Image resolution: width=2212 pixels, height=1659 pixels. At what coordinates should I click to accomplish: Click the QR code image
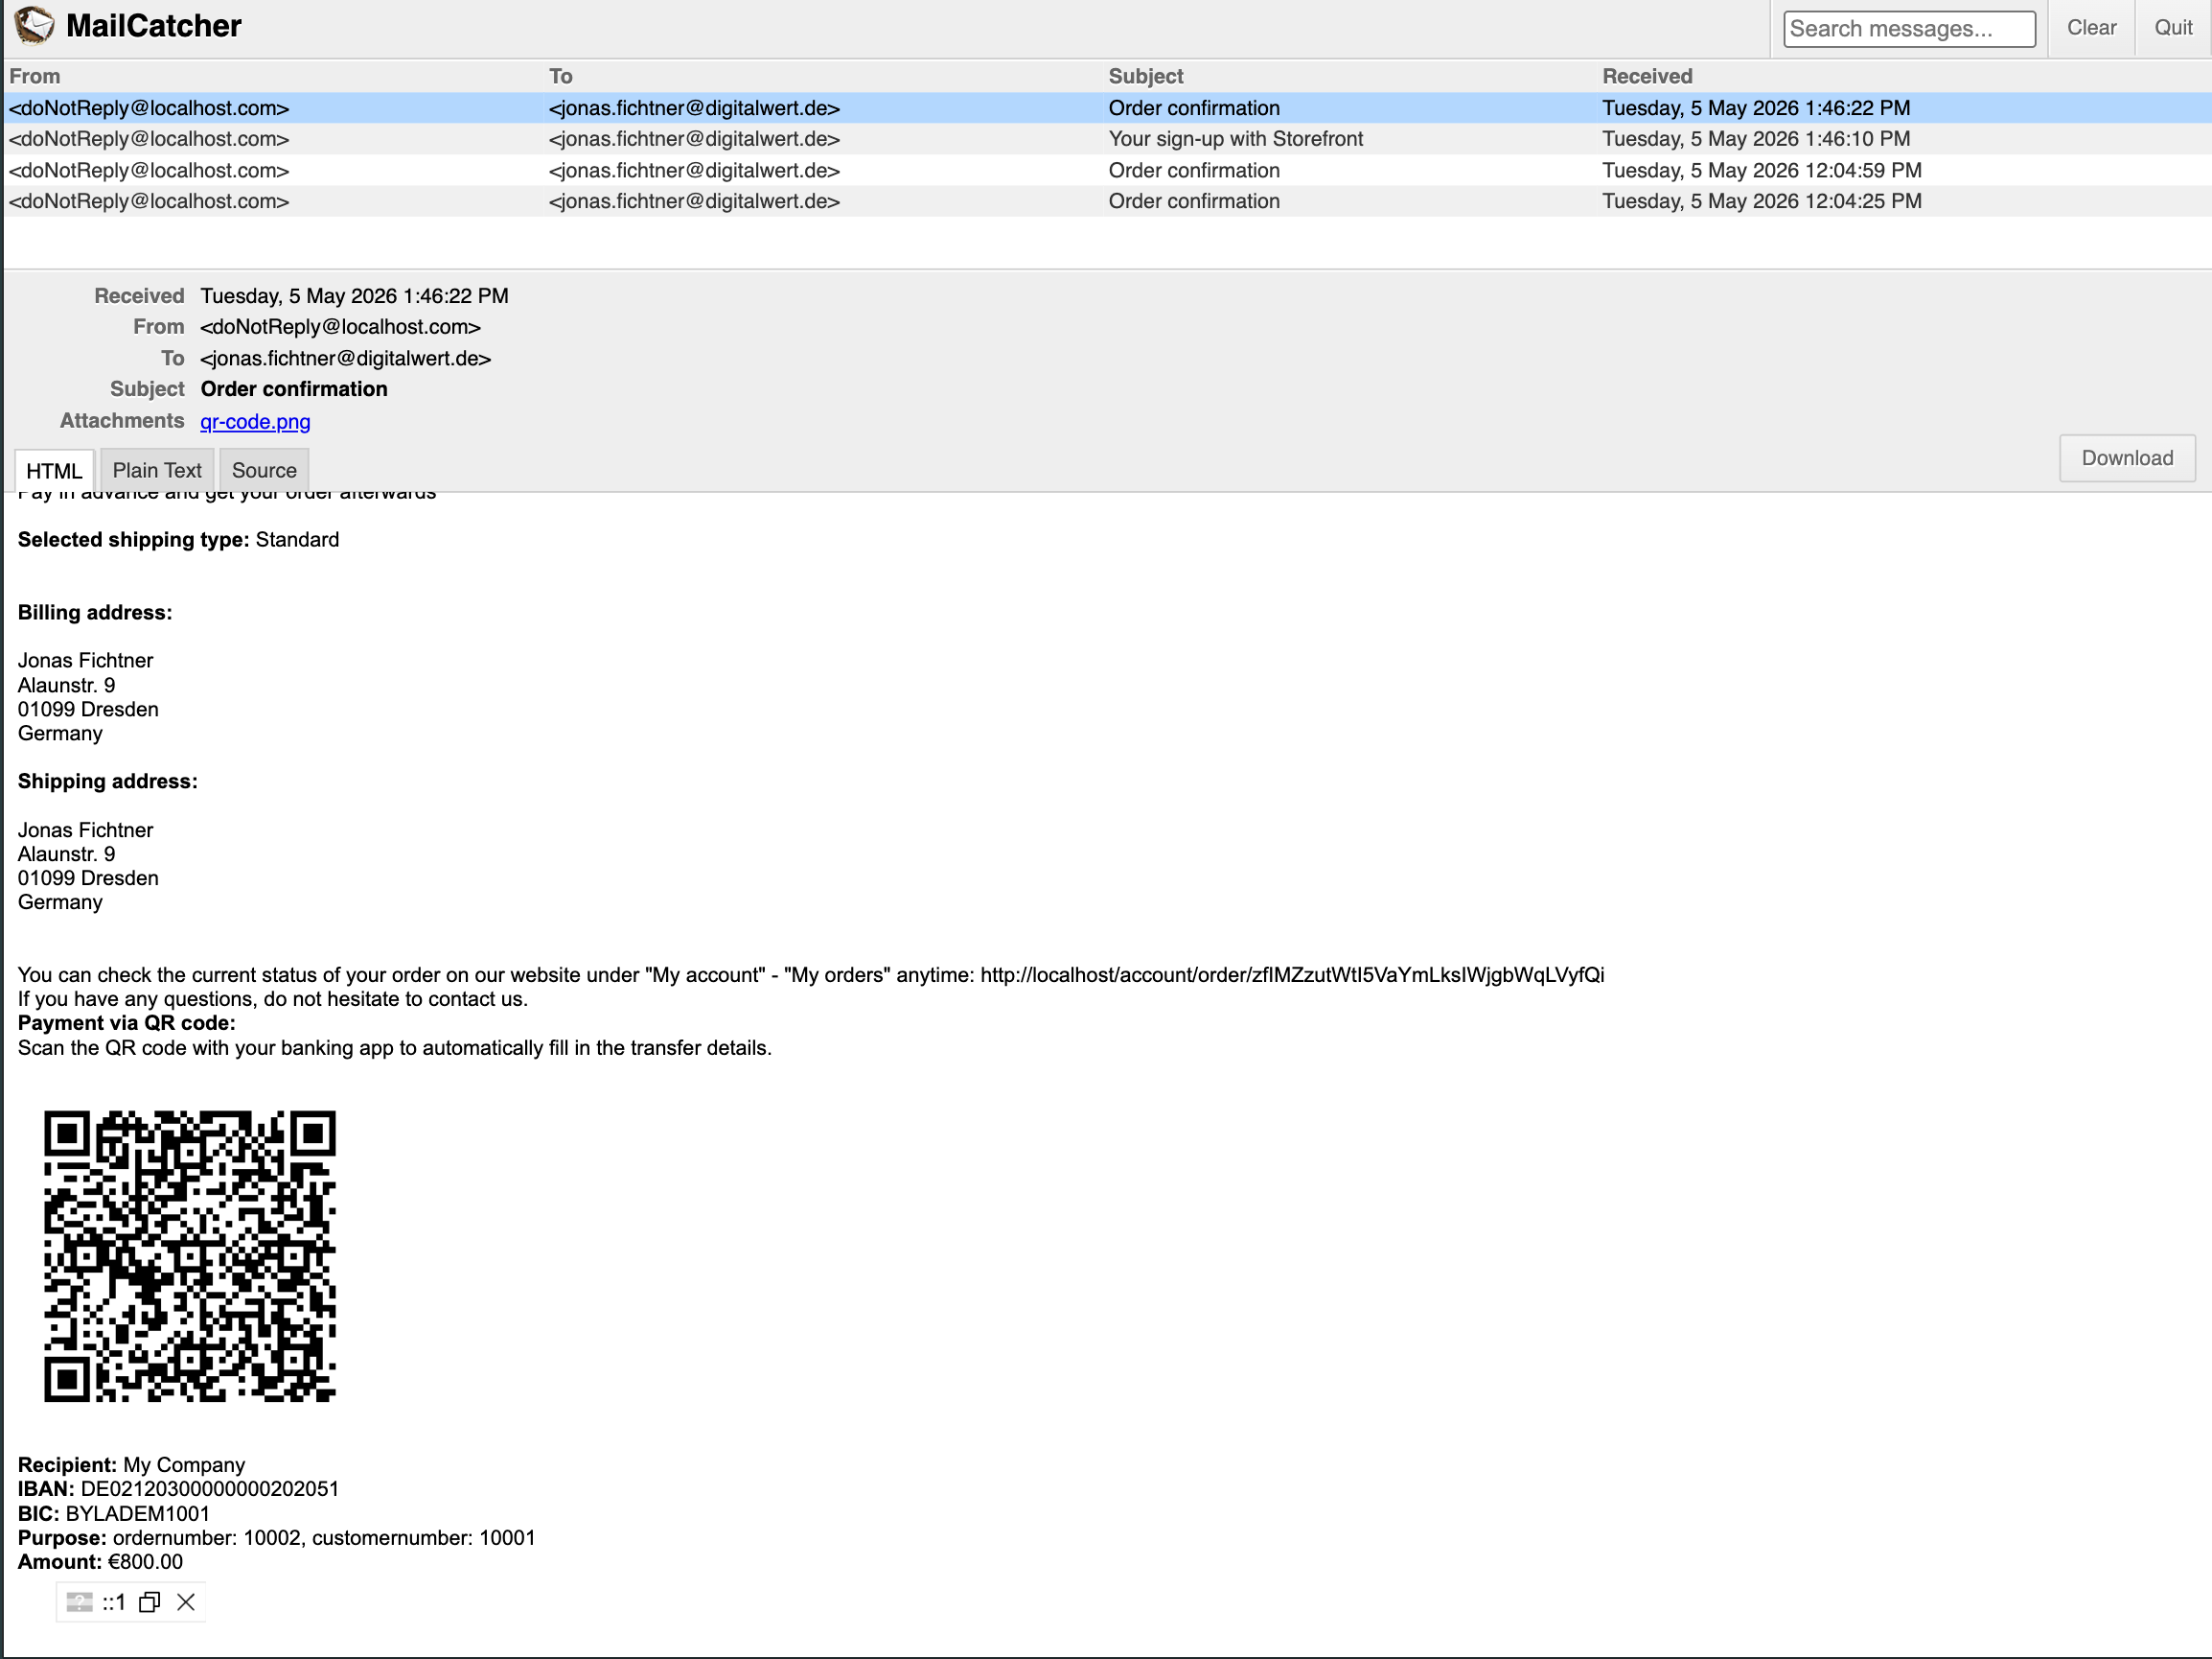coord(190,1255)
